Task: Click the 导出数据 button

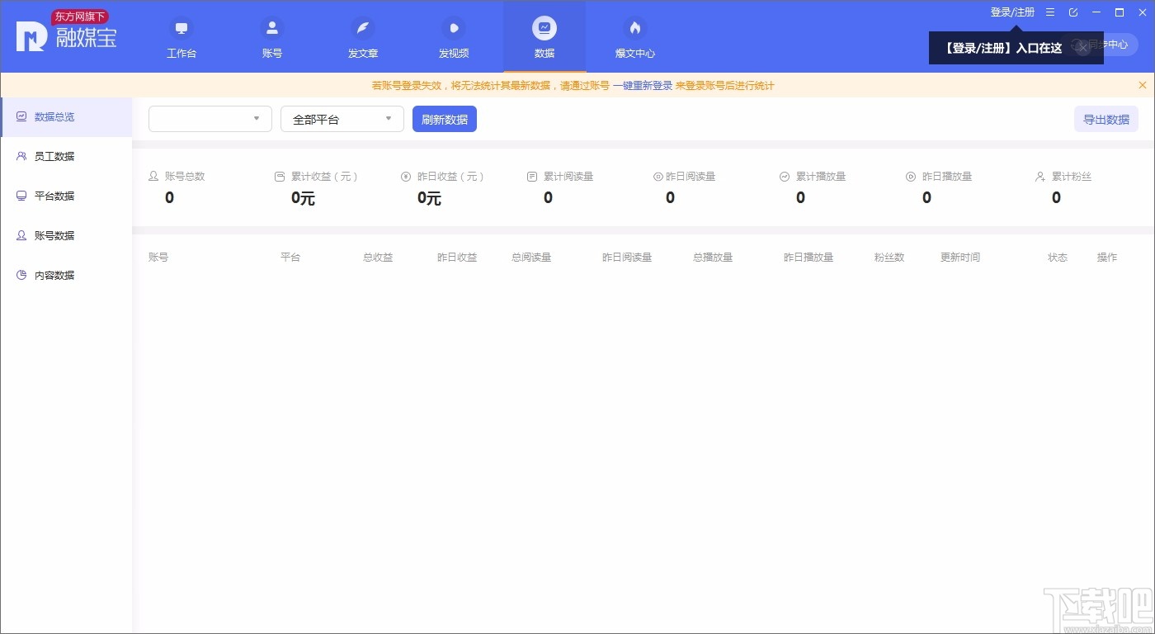Action: point(1106,119)
